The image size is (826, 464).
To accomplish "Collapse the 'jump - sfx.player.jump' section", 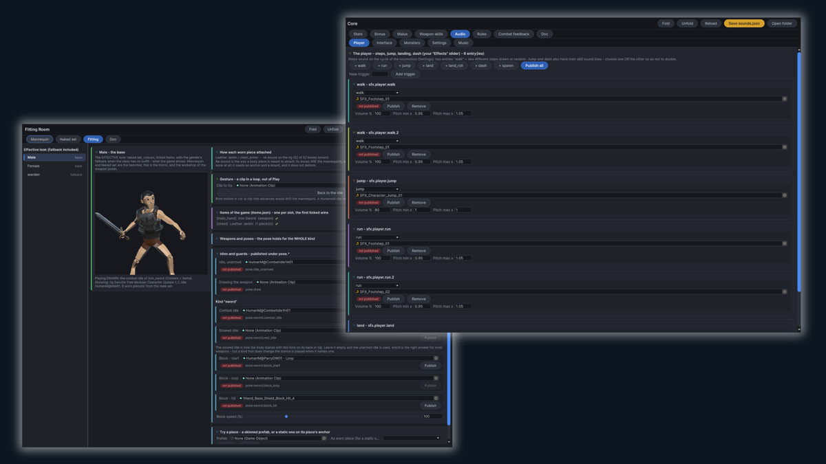I will (x=354, y=181).
